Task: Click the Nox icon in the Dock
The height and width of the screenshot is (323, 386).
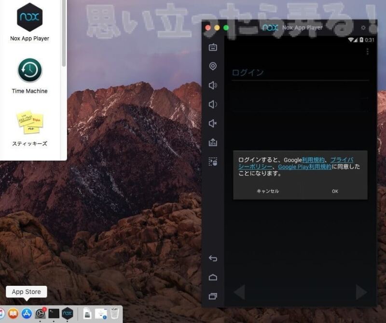Action: 67,313
